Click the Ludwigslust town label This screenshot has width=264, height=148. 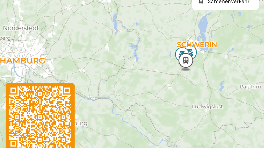[x=208, y=106]
